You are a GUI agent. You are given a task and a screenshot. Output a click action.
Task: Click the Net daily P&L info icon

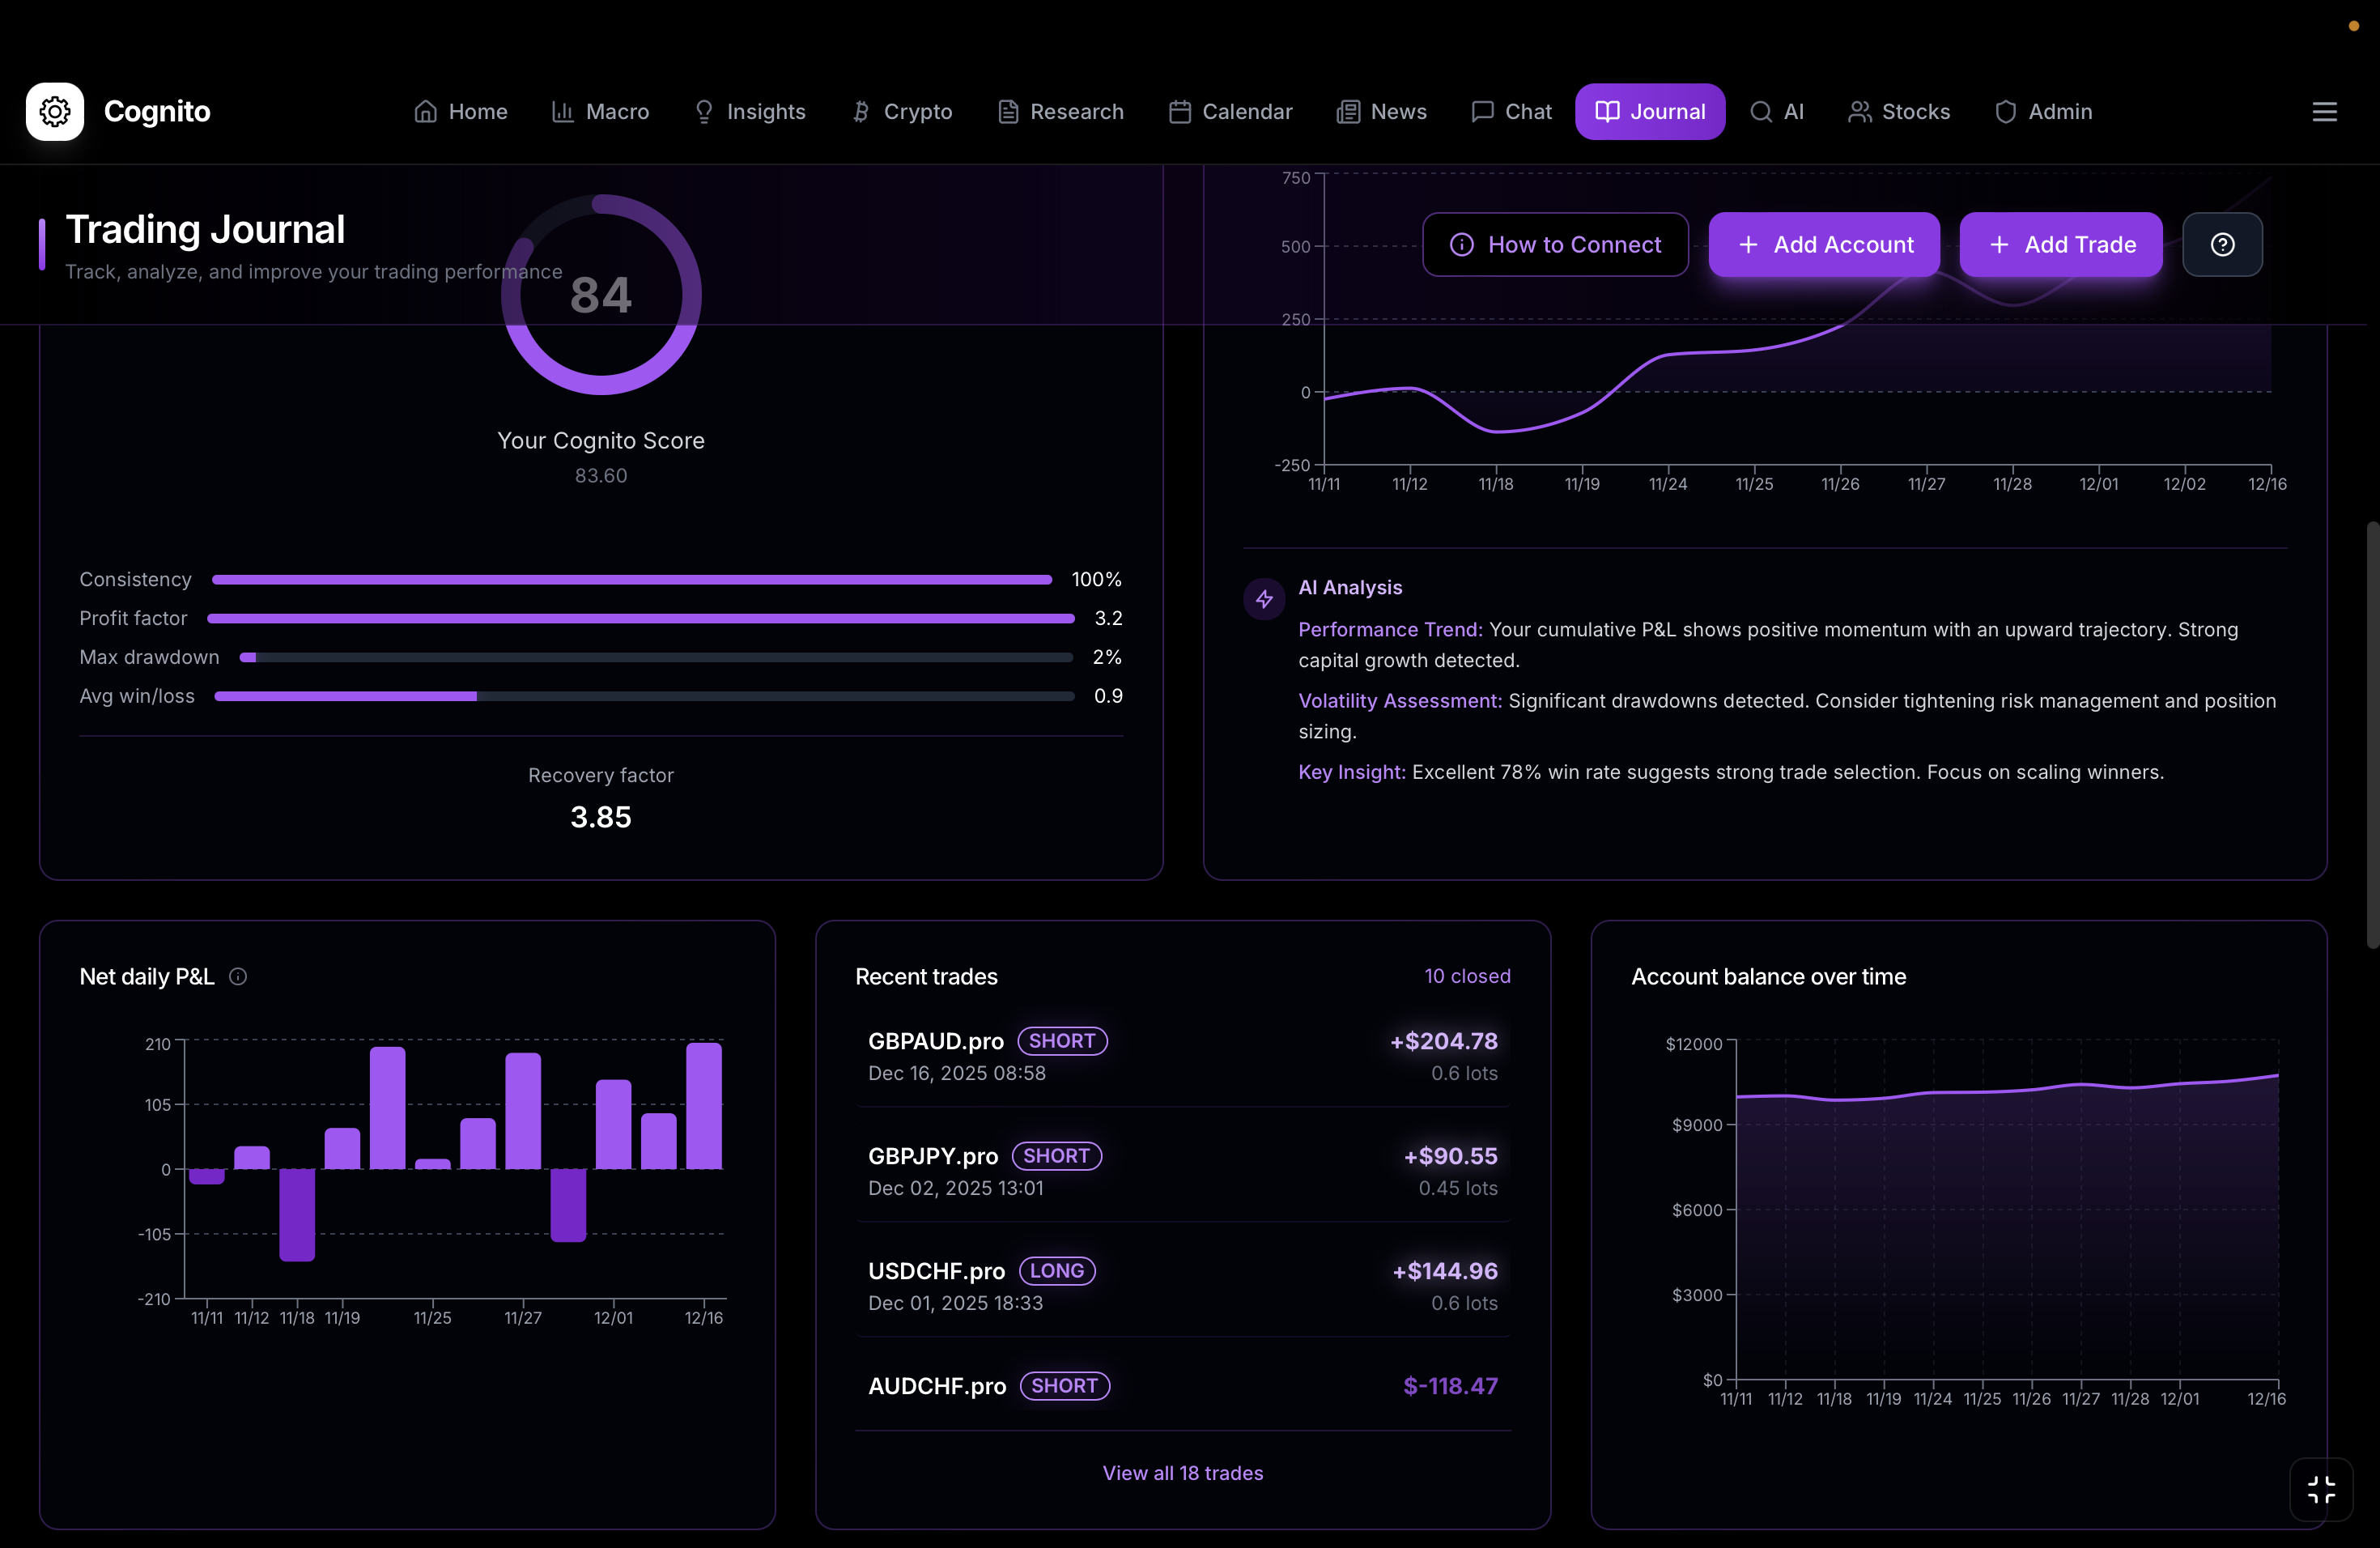(x=238, y=976)
